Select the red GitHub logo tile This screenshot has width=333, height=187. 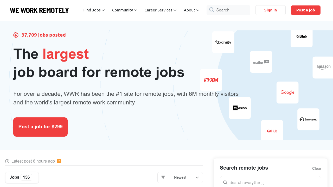click(272, 131)
